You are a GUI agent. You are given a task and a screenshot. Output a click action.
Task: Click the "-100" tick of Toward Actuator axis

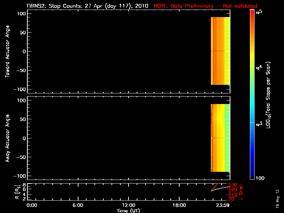pos(20,89)
